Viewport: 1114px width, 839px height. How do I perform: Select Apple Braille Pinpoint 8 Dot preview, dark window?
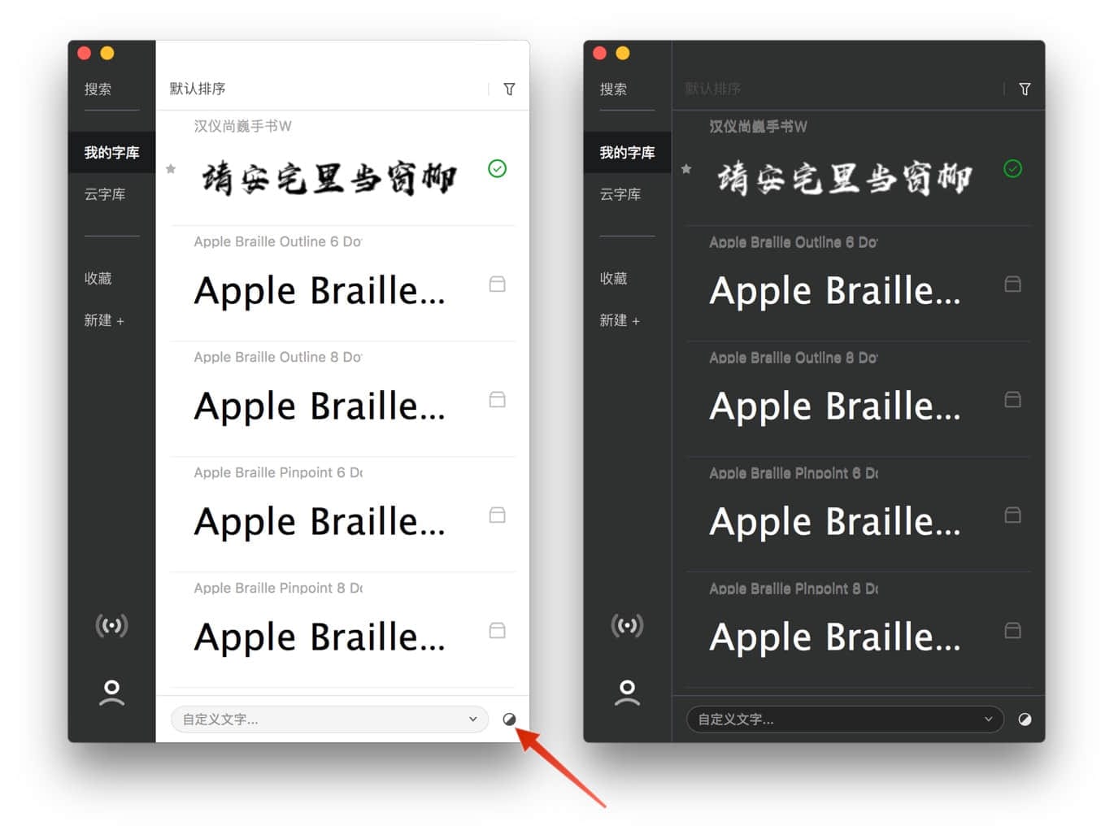click(835, 637)
